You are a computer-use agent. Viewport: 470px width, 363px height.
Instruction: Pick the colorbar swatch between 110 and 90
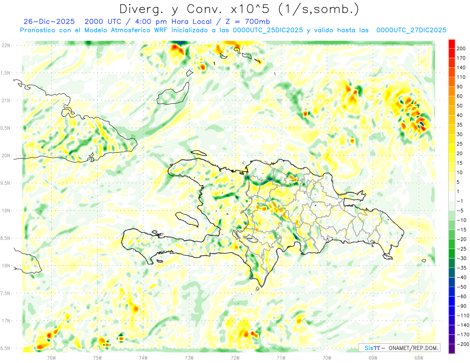pos(452,82)
